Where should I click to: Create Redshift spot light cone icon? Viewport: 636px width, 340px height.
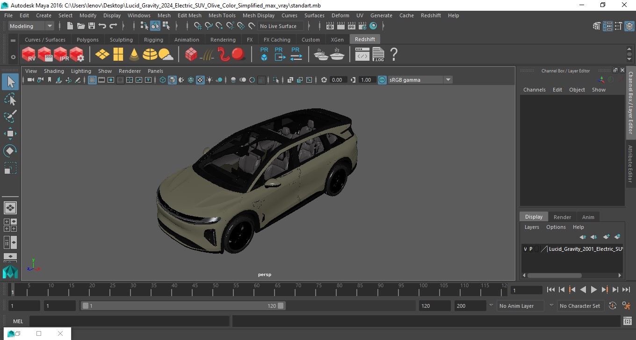click(134, 55)
